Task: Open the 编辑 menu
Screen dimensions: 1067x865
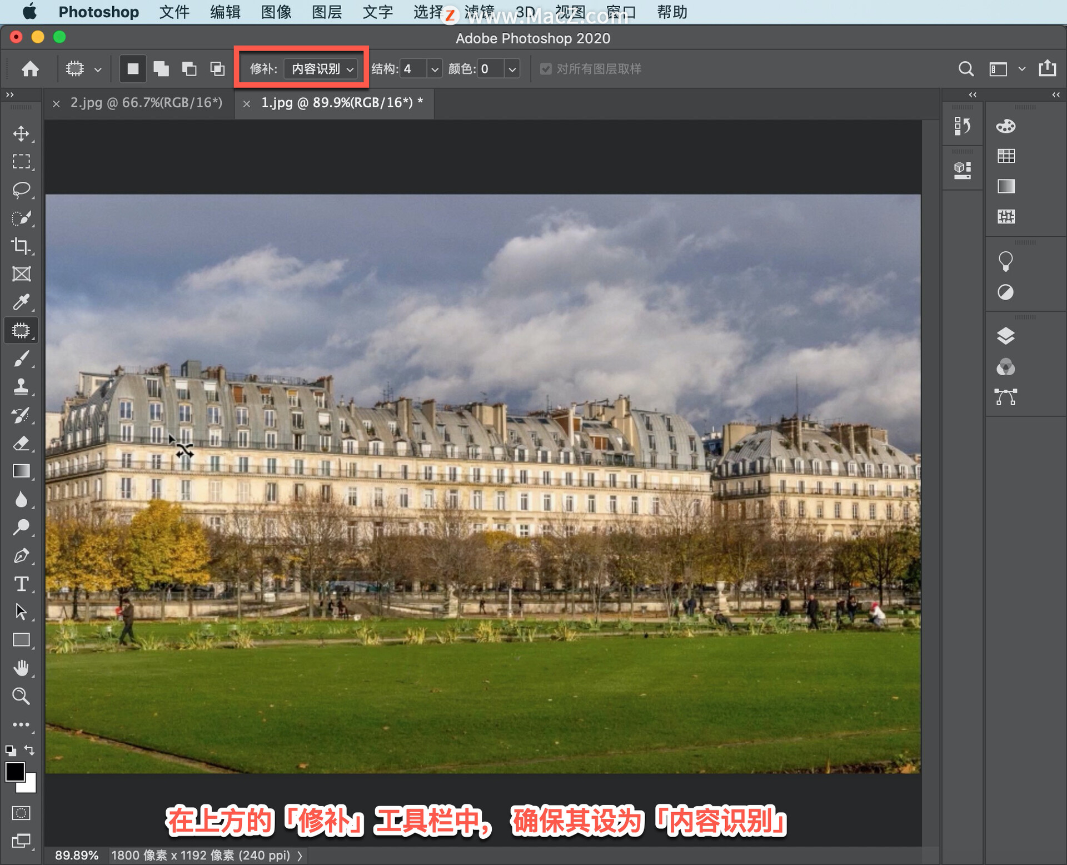Action: click(x=225, y=12)
